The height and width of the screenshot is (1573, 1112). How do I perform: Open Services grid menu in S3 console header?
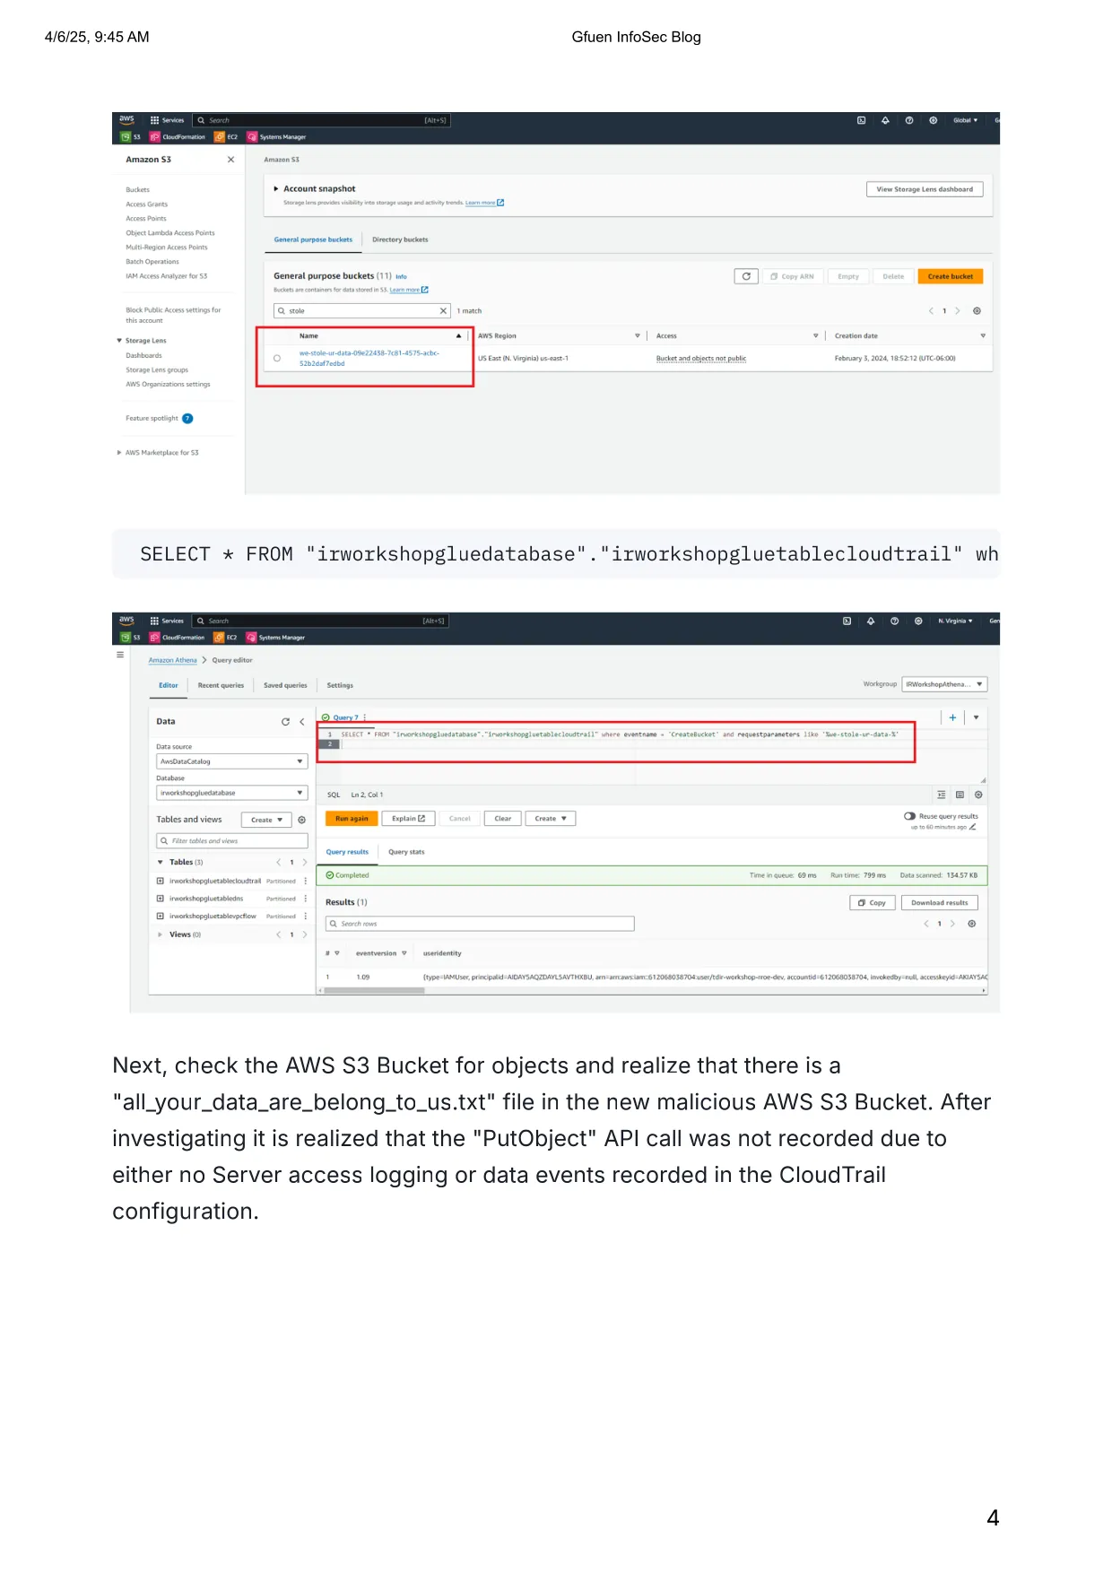[168, 120]
